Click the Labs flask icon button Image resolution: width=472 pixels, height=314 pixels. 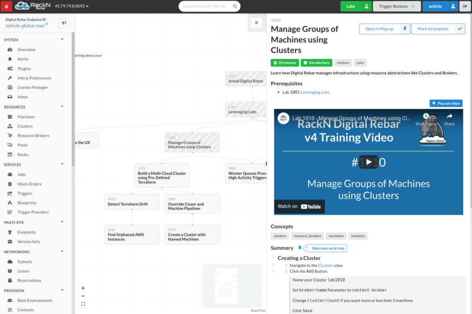point(366,6)
